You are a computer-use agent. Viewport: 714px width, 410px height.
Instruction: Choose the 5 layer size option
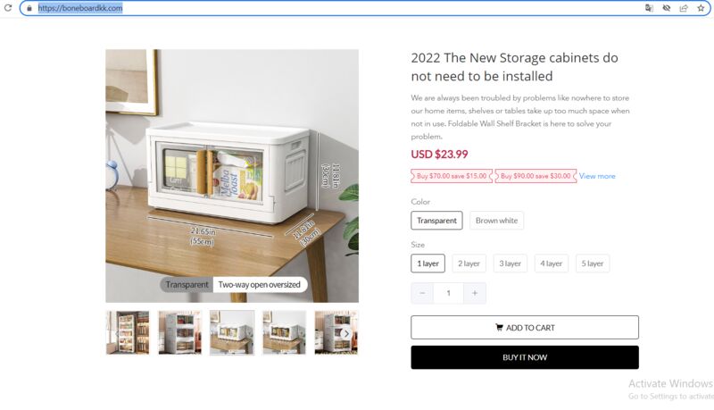point(593,264)
